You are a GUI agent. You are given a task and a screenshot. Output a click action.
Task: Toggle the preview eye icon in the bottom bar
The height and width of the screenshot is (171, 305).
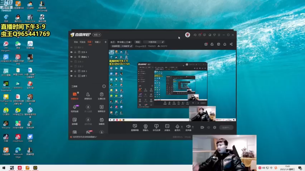coord(209,127)
